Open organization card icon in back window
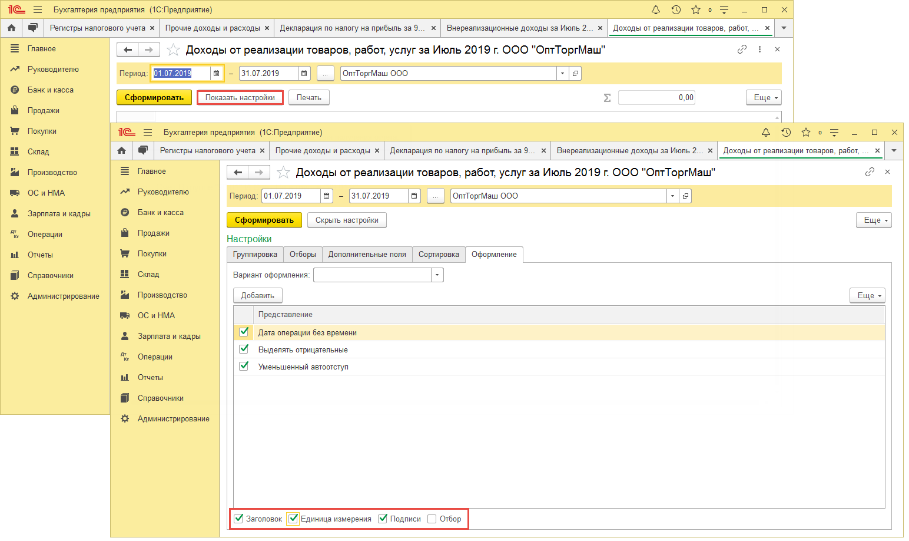Viewport: 909px width, 541px height. 575,74
